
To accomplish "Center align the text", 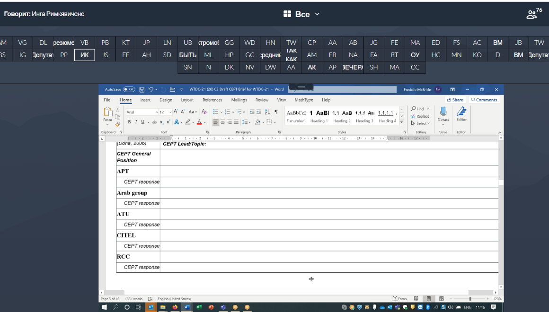I will coord(223,122).
